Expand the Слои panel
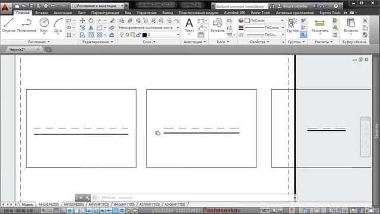This screenshot has width=380, height=214. click(149, 42)
